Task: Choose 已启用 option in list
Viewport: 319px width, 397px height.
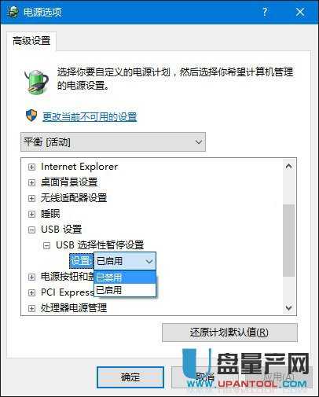Action: (125, 290)
